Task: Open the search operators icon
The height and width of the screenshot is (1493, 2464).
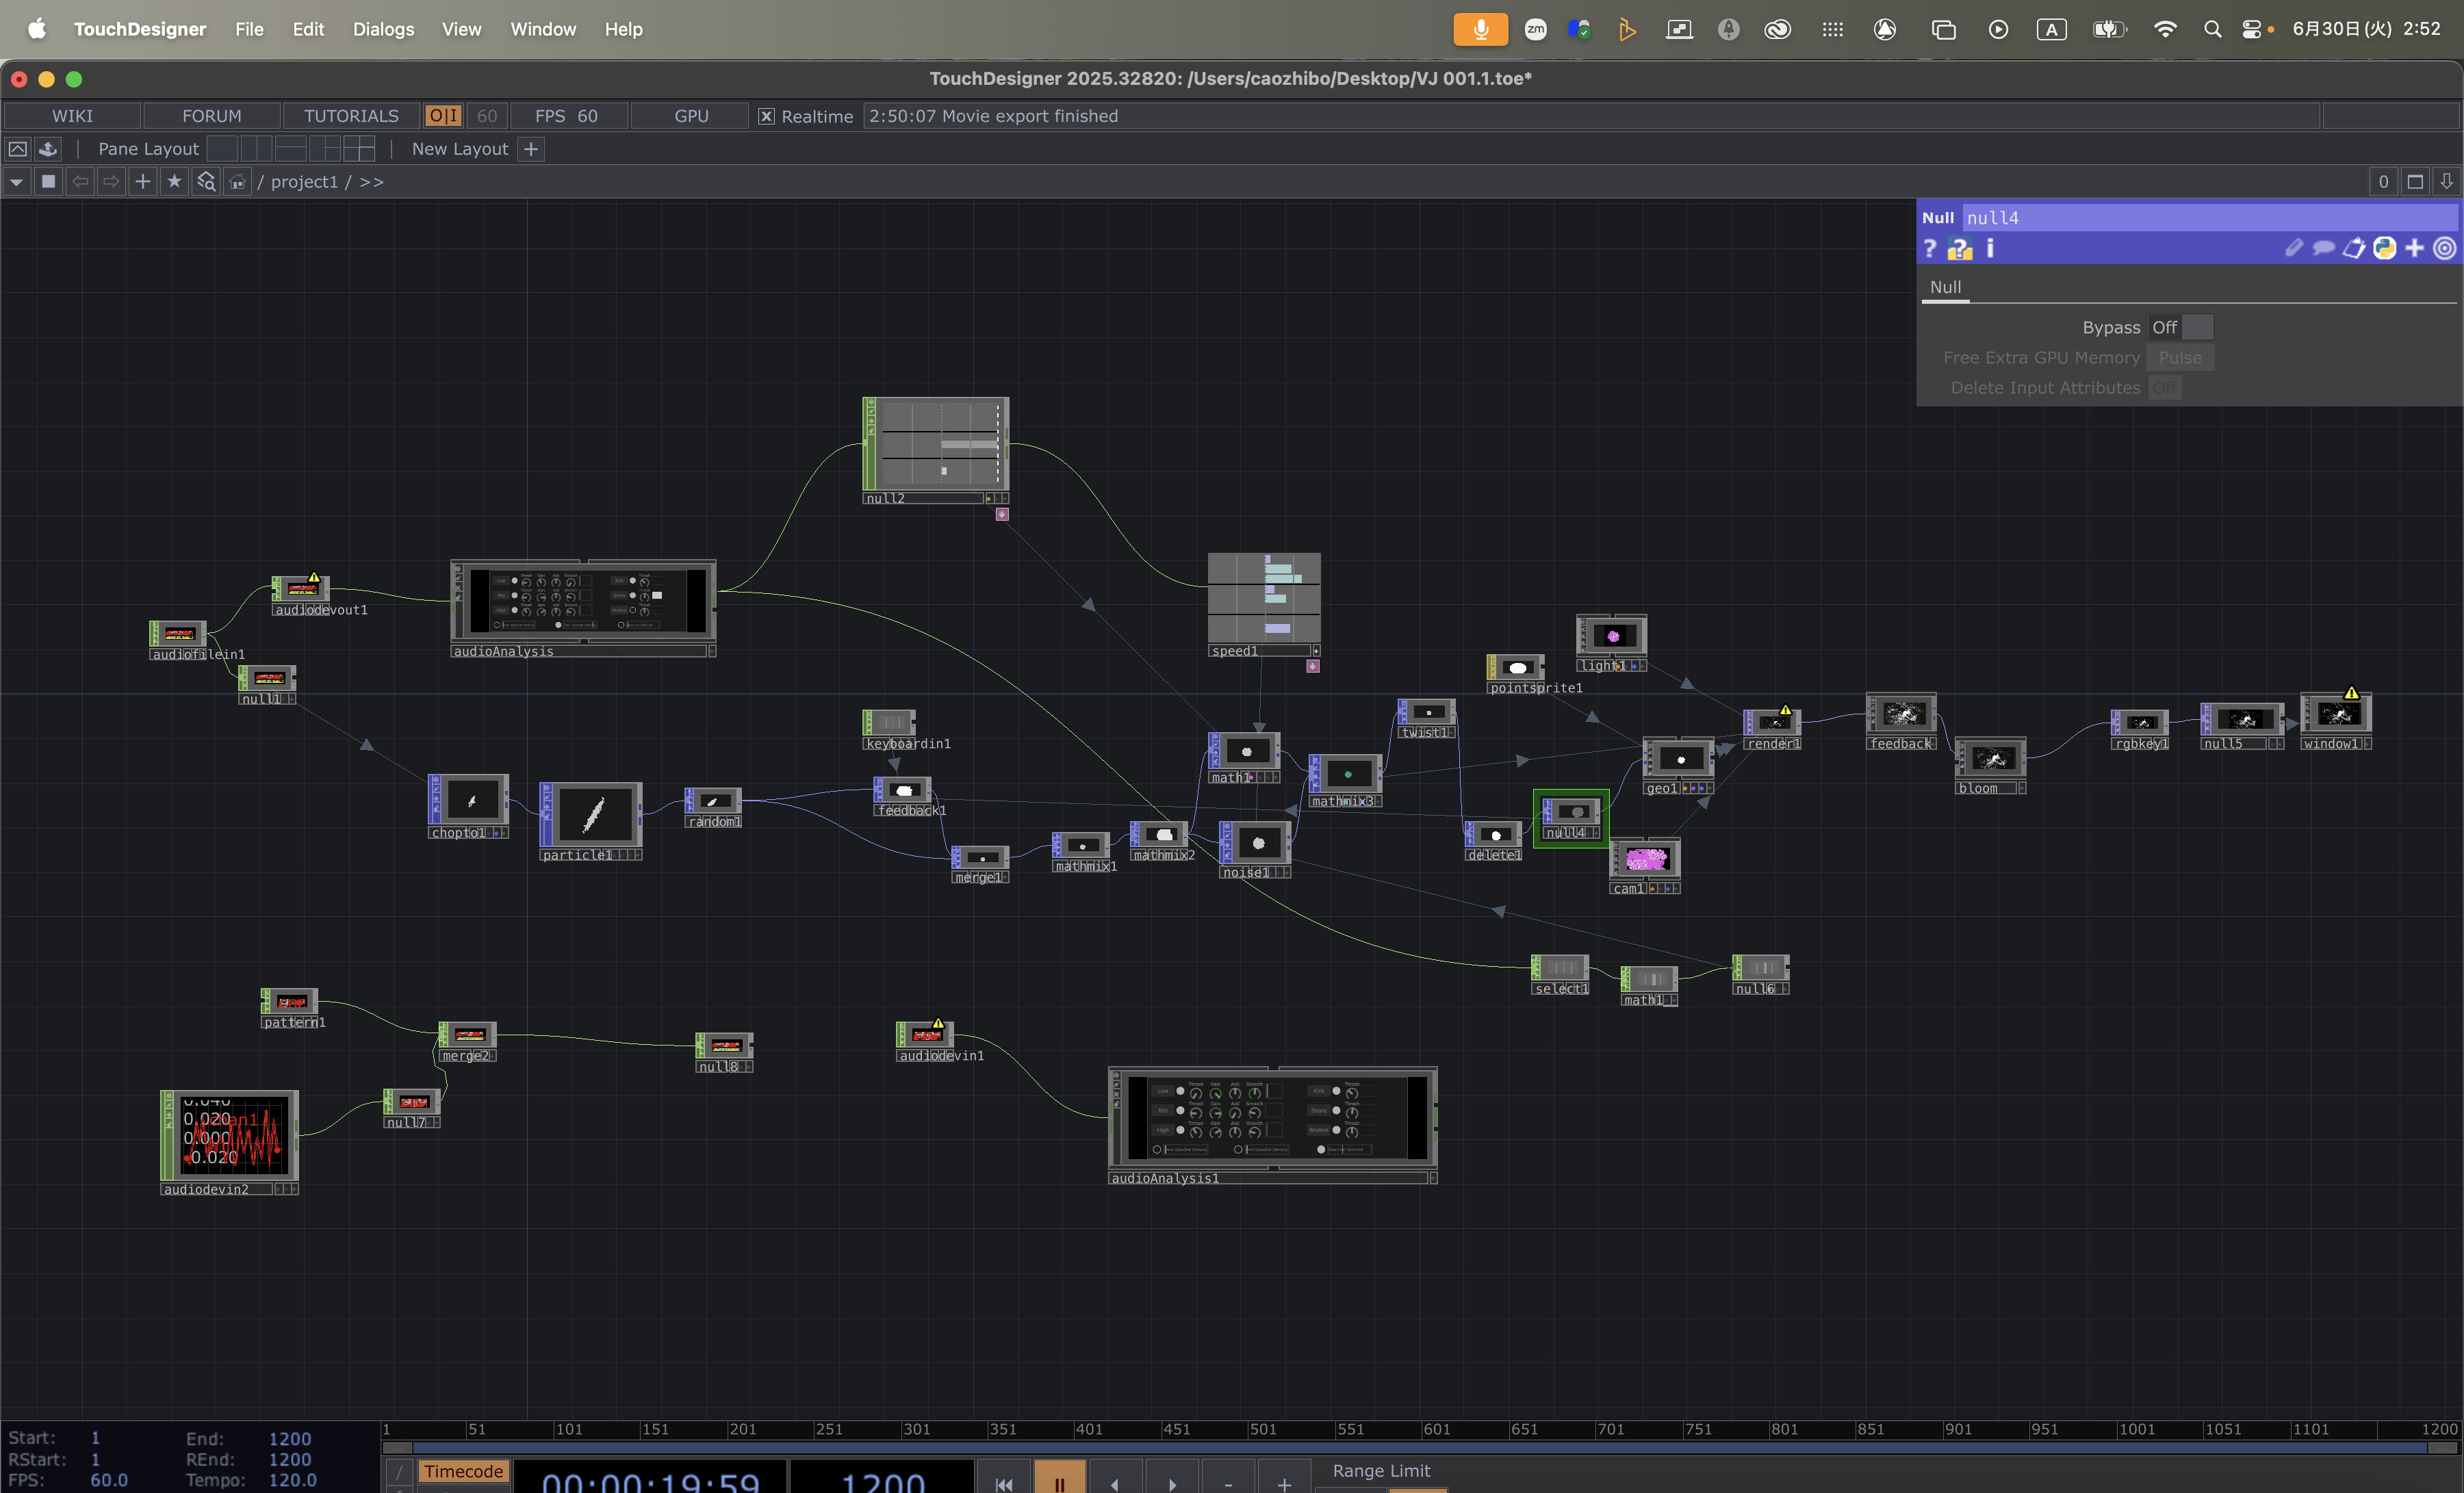Action: pos(206,182)
